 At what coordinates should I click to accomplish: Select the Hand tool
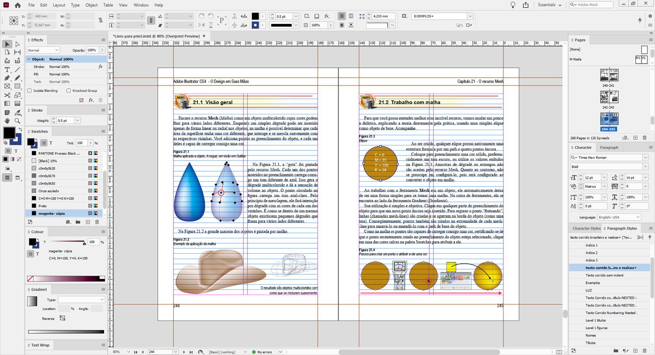7,121
